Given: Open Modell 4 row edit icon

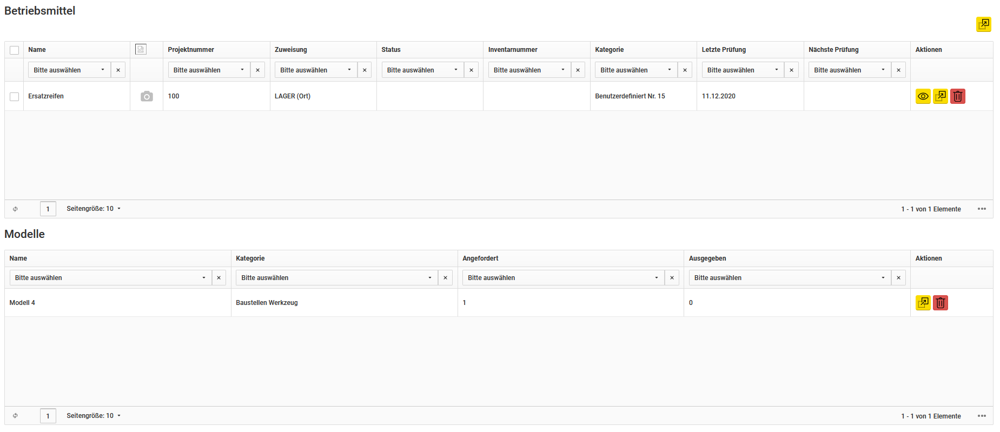Looking at the screenshot, I should pyautogui.click(x=923, y=303).
